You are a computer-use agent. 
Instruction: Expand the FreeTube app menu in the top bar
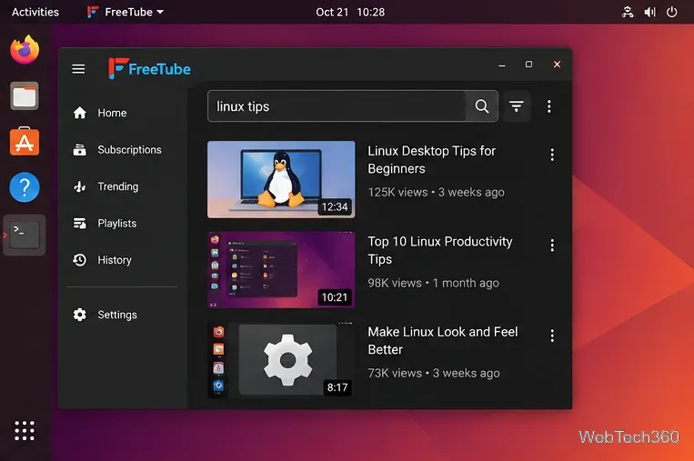pos(126,12)
